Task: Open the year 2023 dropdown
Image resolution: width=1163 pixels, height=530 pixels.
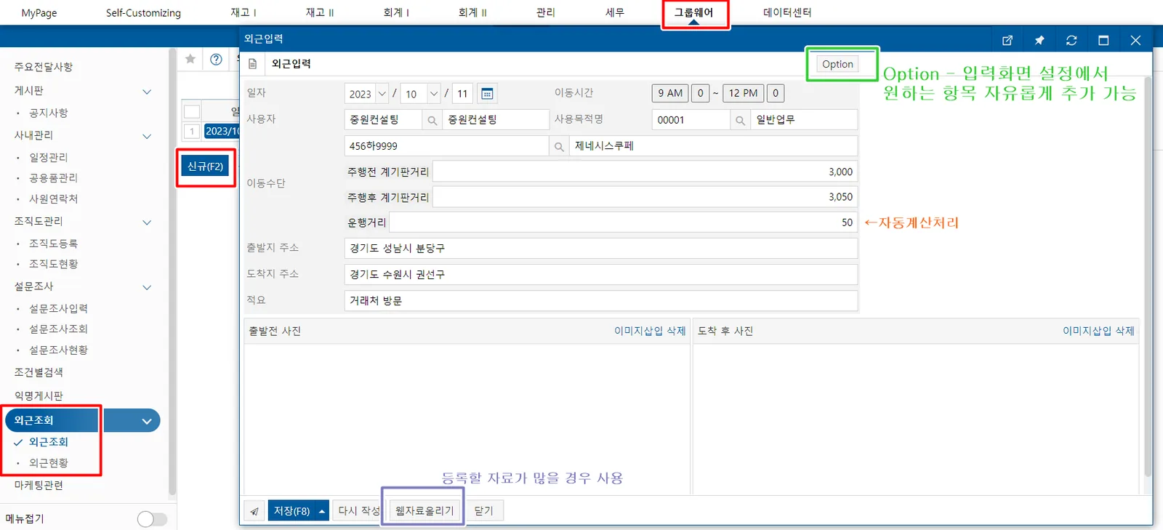Action: 382,94
